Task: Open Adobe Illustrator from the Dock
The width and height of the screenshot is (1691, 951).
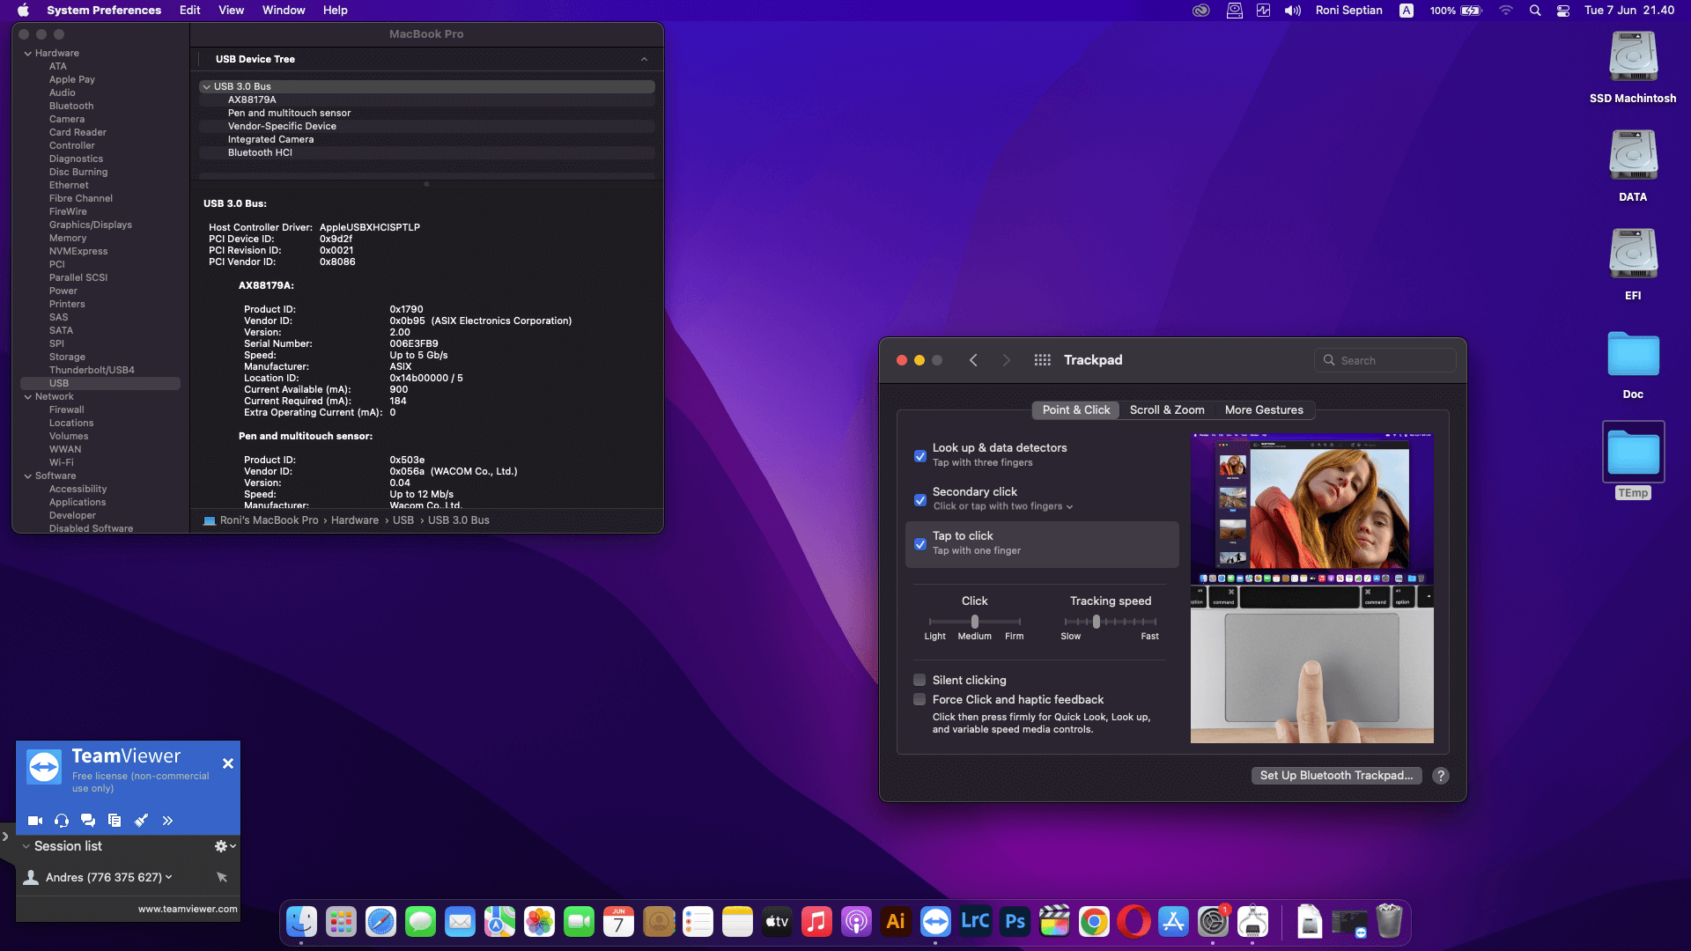Action: pyautogui.click(x=896, y=922)
